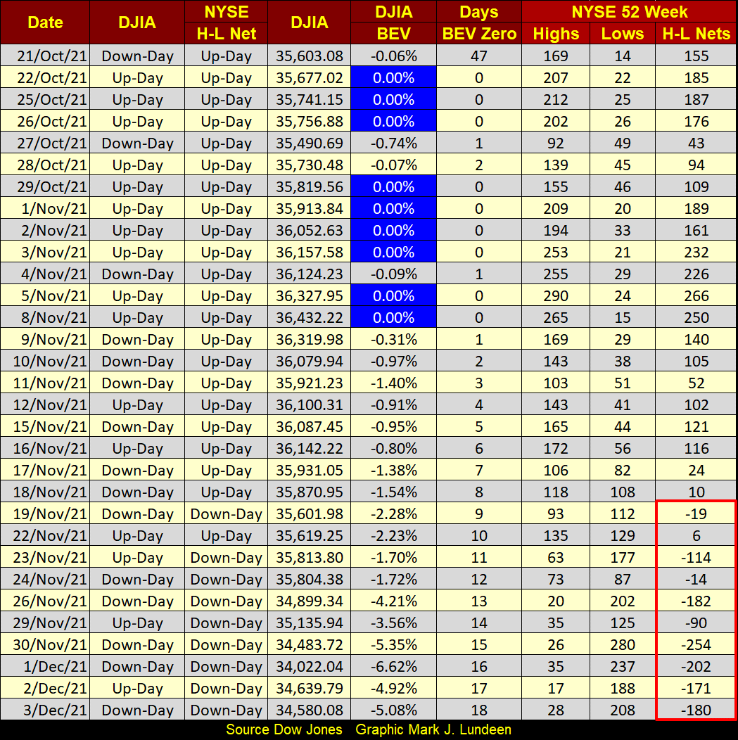Select the H-L Nets column header
This screenshot has height=740, width=738.
696,33
